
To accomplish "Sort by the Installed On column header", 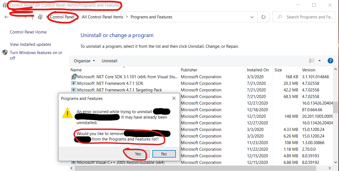I will 259,70.
